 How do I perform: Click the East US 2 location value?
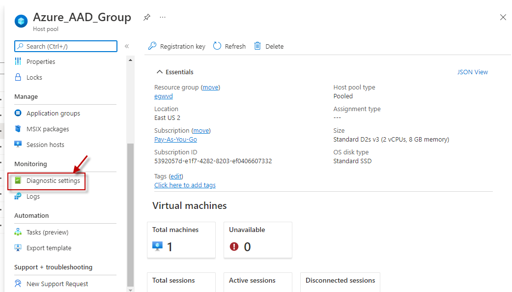[x=167, y=117]
